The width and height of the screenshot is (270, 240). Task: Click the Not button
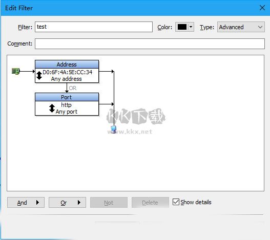click(109, 203)
